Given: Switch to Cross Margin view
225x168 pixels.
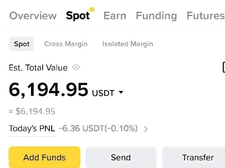Looking at the screenshot, I should tap(66, 44).
